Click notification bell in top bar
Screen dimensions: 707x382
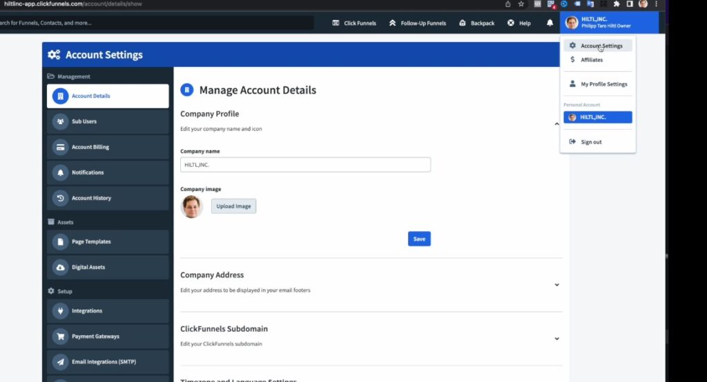pos(550,23)
